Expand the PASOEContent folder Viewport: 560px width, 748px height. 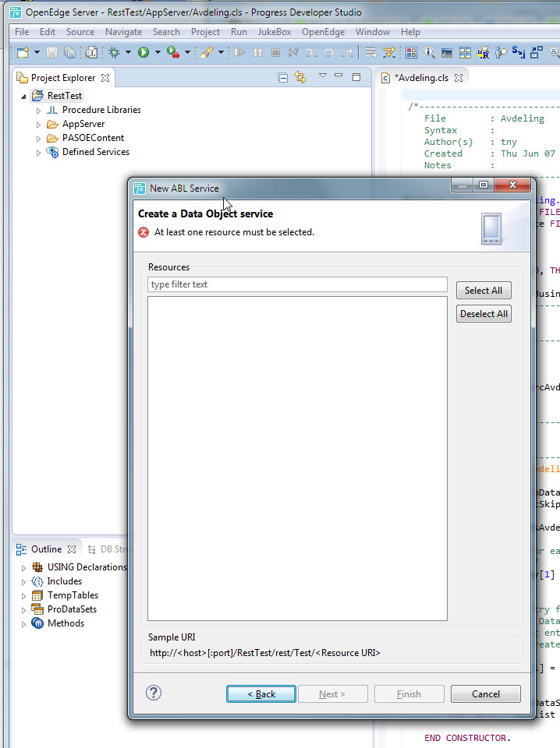click(38, 139)
